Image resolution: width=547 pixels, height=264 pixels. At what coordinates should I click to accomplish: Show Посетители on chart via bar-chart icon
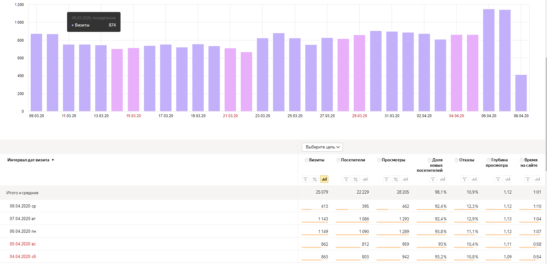click(365, 179)
